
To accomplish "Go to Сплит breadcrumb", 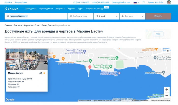I will point(37,25).
